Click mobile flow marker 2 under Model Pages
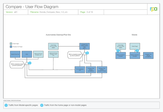 (137, 51)
